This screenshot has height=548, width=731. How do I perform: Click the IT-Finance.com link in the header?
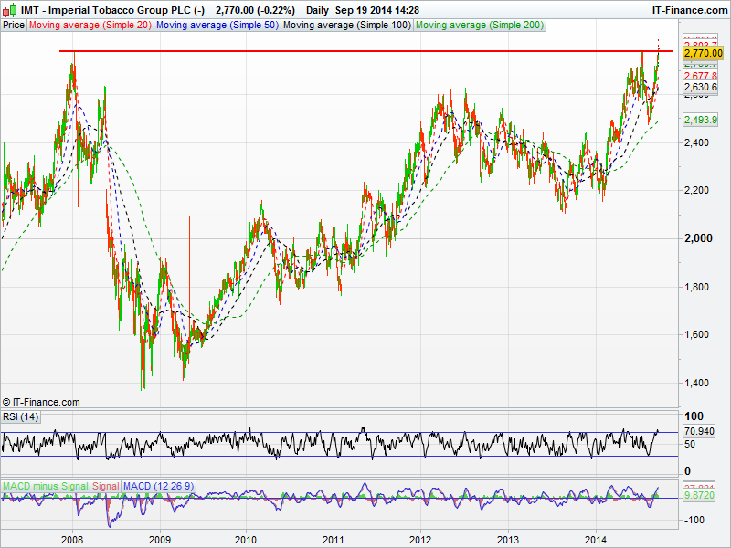(688, 9)
